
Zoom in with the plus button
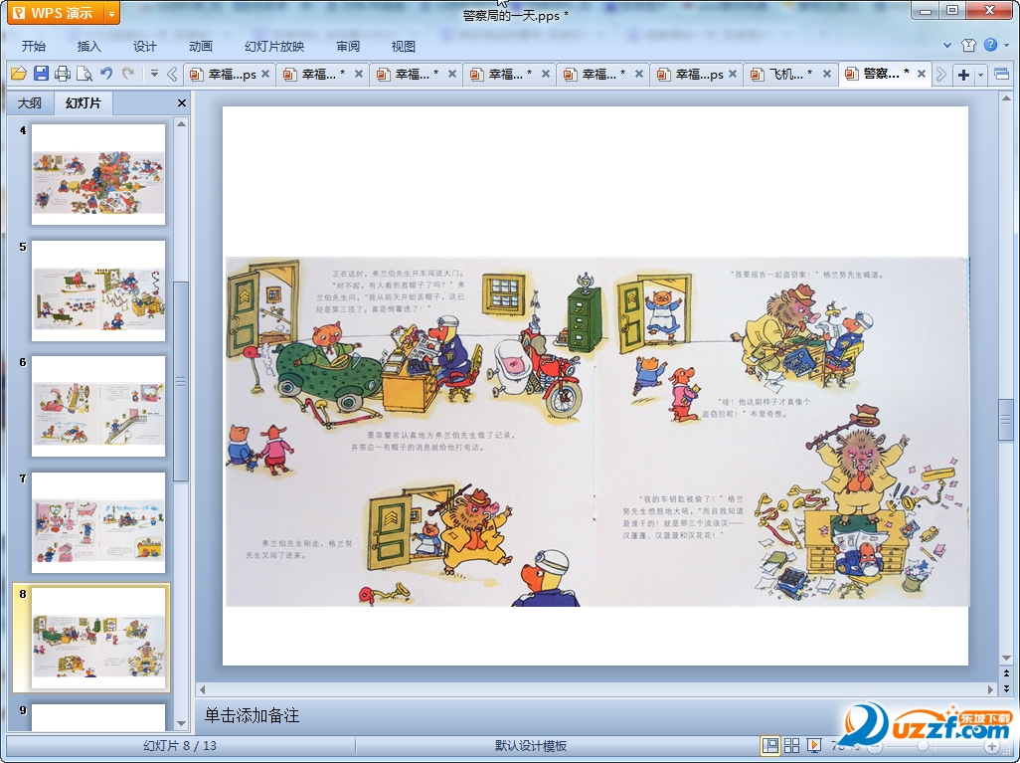point(991,747)
